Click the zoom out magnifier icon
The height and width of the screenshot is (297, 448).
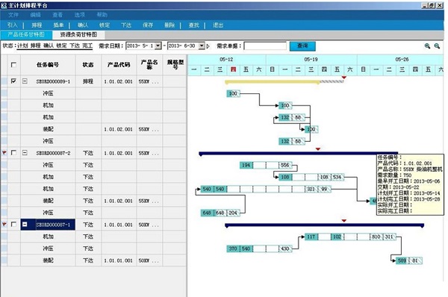[x=437, y=46]
